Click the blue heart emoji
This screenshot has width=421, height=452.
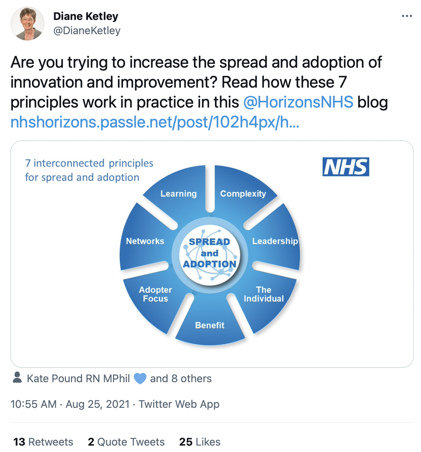coord(140,378)
